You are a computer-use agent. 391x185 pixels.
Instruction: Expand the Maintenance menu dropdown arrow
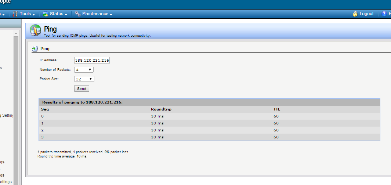point(111,14)
